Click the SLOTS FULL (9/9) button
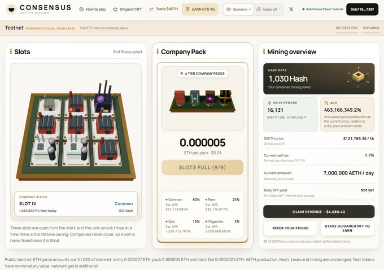This screenshot has height=270, width=384. click(x=203, y=167)
